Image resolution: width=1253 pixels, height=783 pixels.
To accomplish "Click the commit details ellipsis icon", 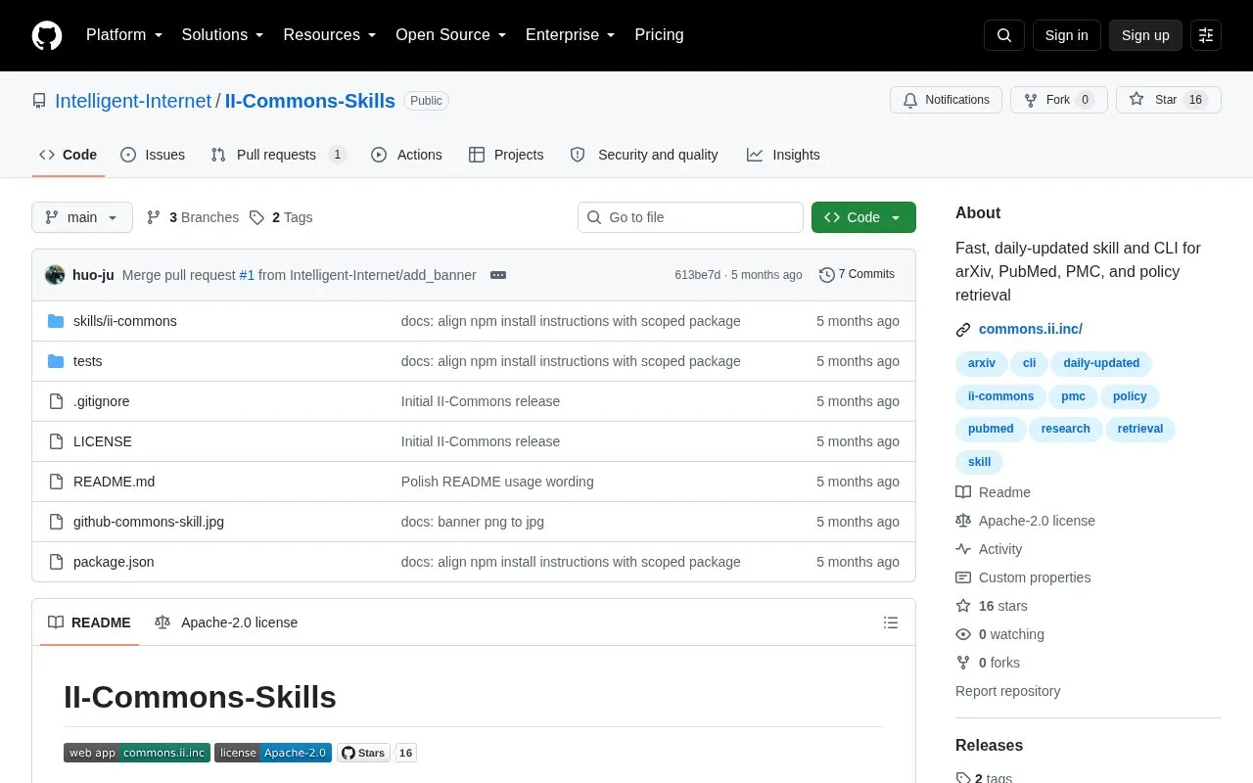I will click(x=498, y=275).
